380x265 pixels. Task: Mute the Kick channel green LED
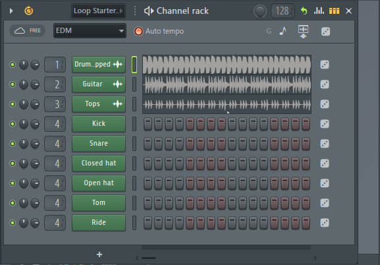[13, 124]
